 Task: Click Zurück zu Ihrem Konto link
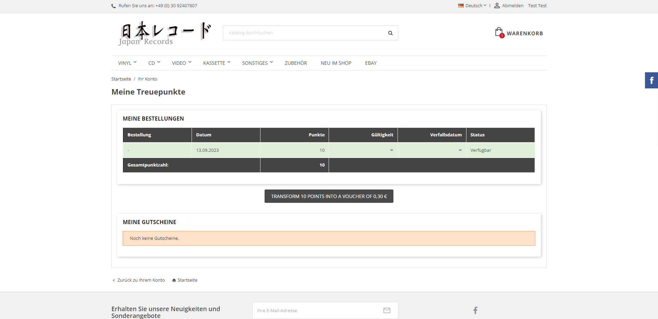(141, 280)
